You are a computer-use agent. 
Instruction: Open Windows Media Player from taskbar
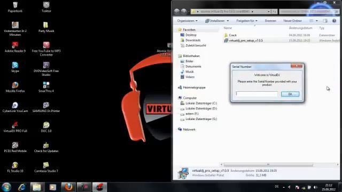click(x=52, y=187)
